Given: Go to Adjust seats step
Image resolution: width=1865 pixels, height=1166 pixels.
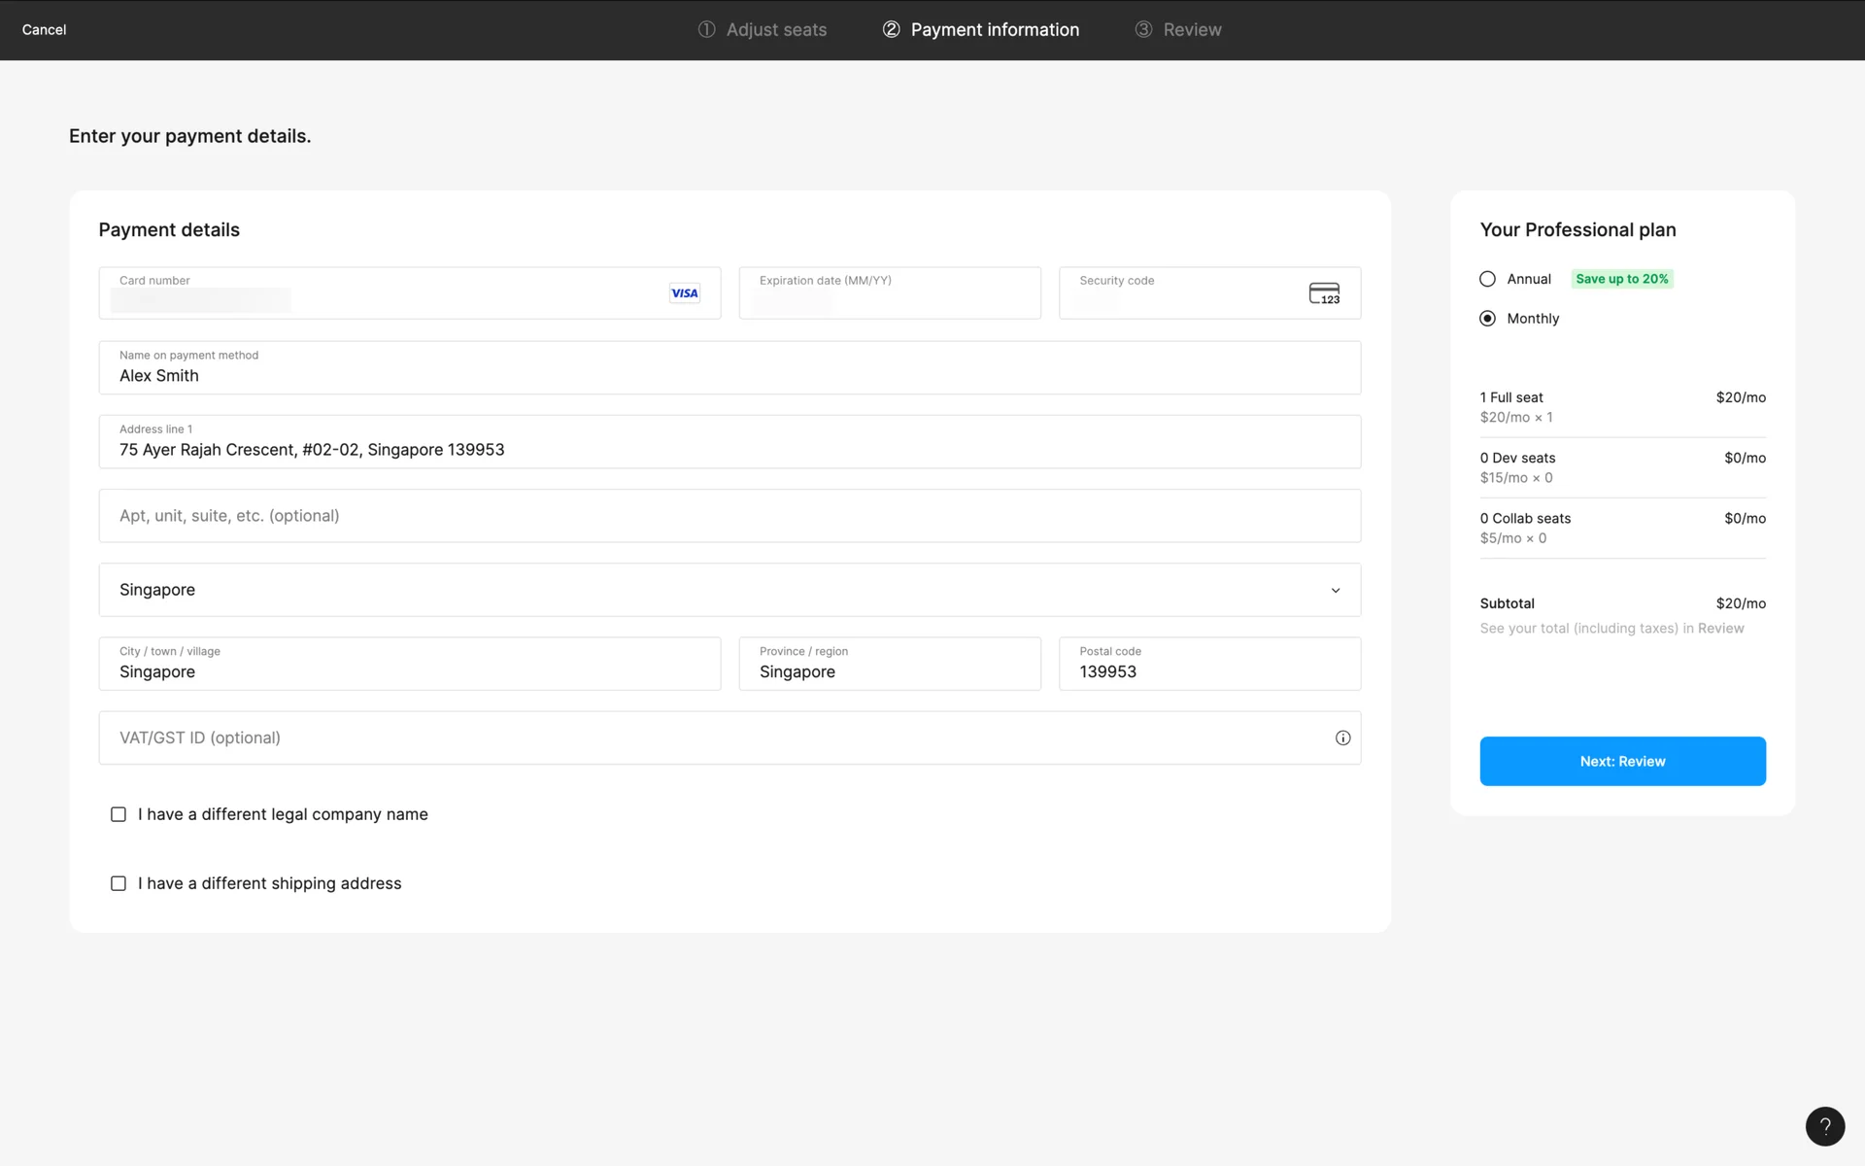Looking at the screenshot, I should pos(775,29).
